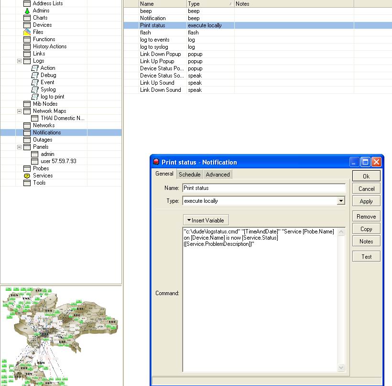Collapse the Panels tree node
This screenshot has height=386, width=392.
click(19, 147)
